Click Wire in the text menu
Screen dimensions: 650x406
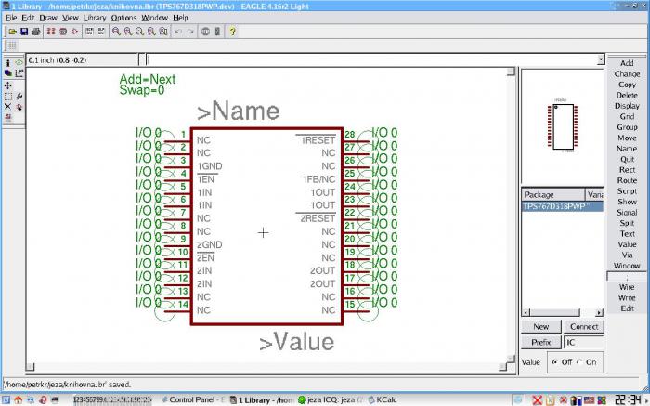pos(627,287)
